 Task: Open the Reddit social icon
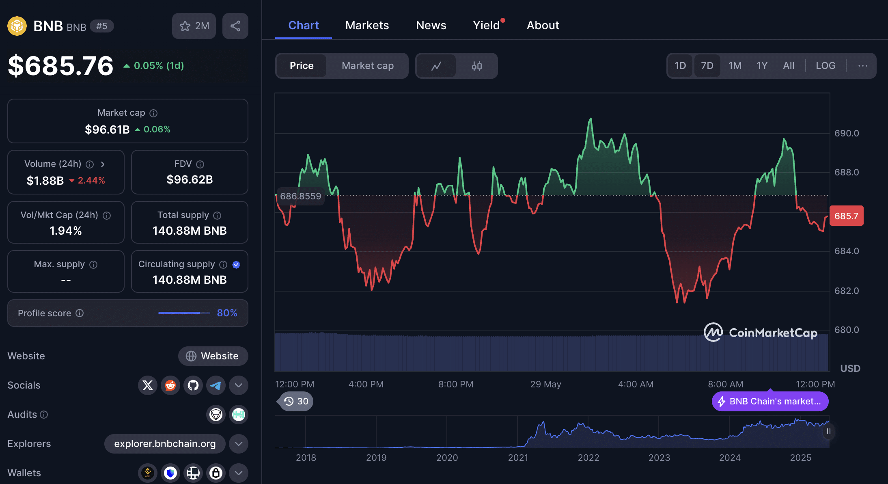(170, 385)
